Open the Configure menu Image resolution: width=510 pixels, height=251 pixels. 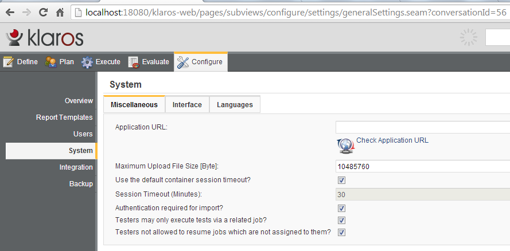(200, 62)
